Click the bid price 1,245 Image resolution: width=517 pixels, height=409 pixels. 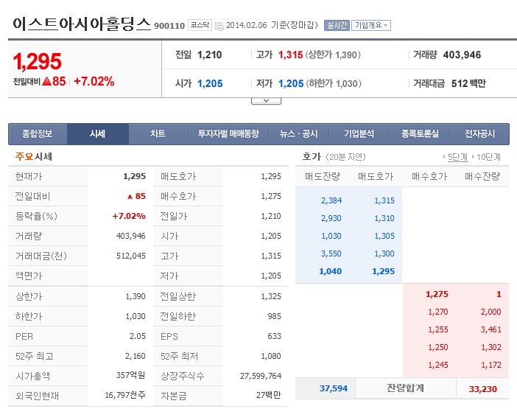[x=438, y=365]
